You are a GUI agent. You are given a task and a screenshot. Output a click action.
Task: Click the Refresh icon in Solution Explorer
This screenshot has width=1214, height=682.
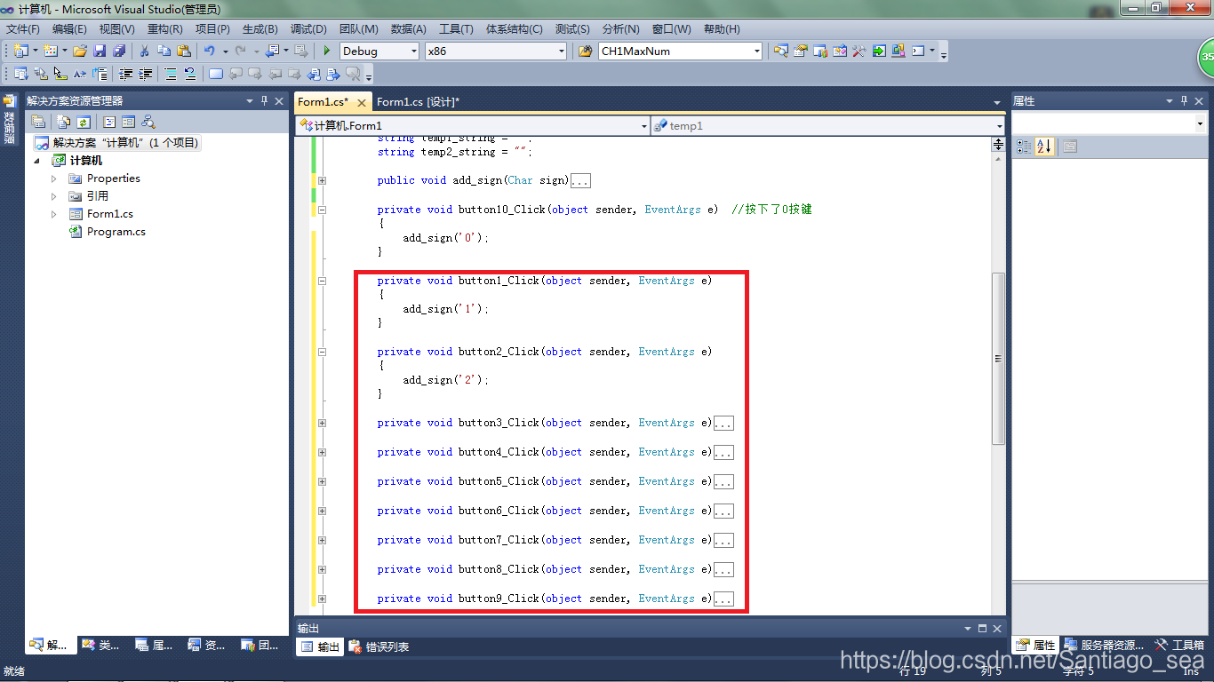[x=84, y=122]
